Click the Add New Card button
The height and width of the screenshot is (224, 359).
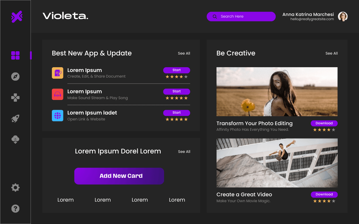(119, 176)
